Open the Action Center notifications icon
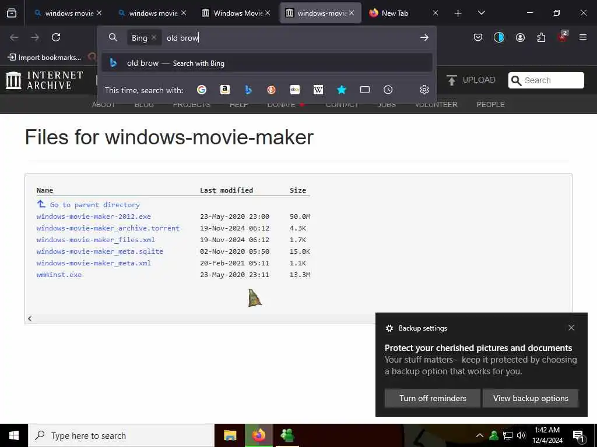The image size is (597, 447). click(x=578, y=436)
